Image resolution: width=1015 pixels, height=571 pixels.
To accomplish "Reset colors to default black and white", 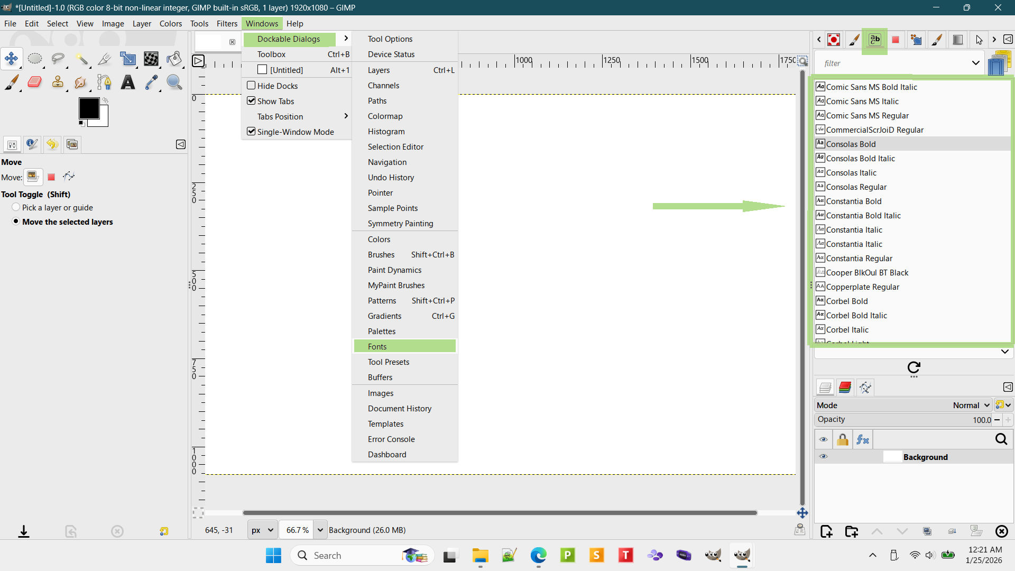I will (81, 124).
